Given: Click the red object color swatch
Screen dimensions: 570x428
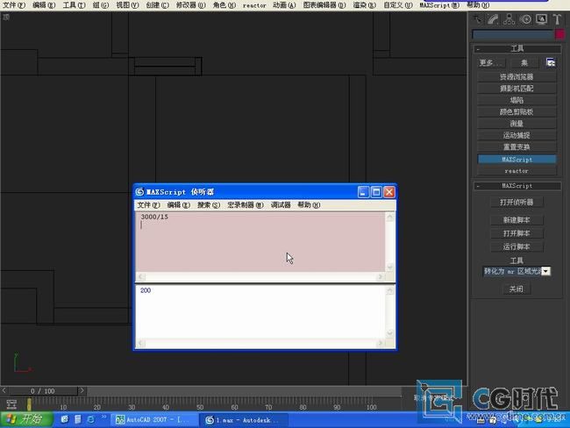Looking at the screenshot, I should [x=559, y=34].
